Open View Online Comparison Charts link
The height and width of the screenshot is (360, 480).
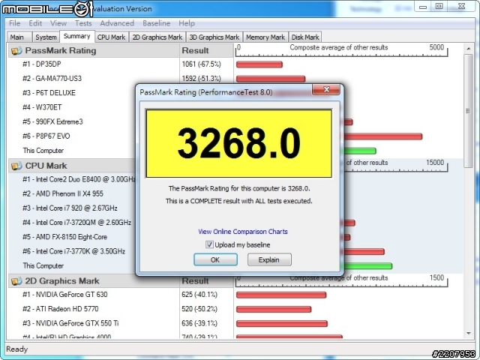point(243,232)
